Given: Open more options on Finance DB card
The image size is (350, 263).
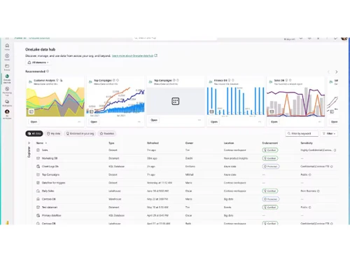Looking at the screenshot, I should [260, 122].
